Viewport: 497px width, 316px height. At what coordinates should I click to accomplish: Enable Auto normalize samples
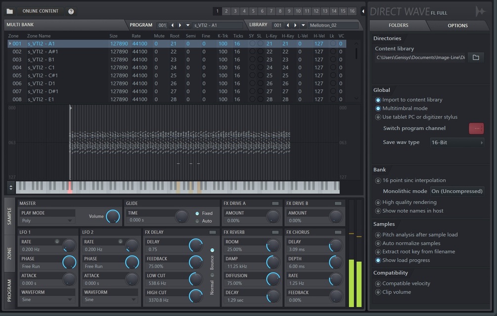(x=378, y=243)
